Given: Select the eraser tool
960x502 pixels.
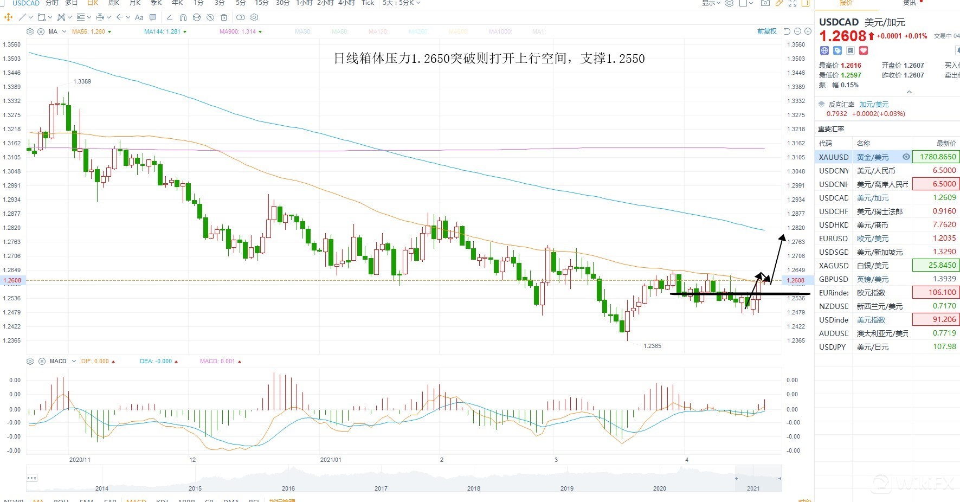Looking at the screenshot, I should [x=170, y=17].
